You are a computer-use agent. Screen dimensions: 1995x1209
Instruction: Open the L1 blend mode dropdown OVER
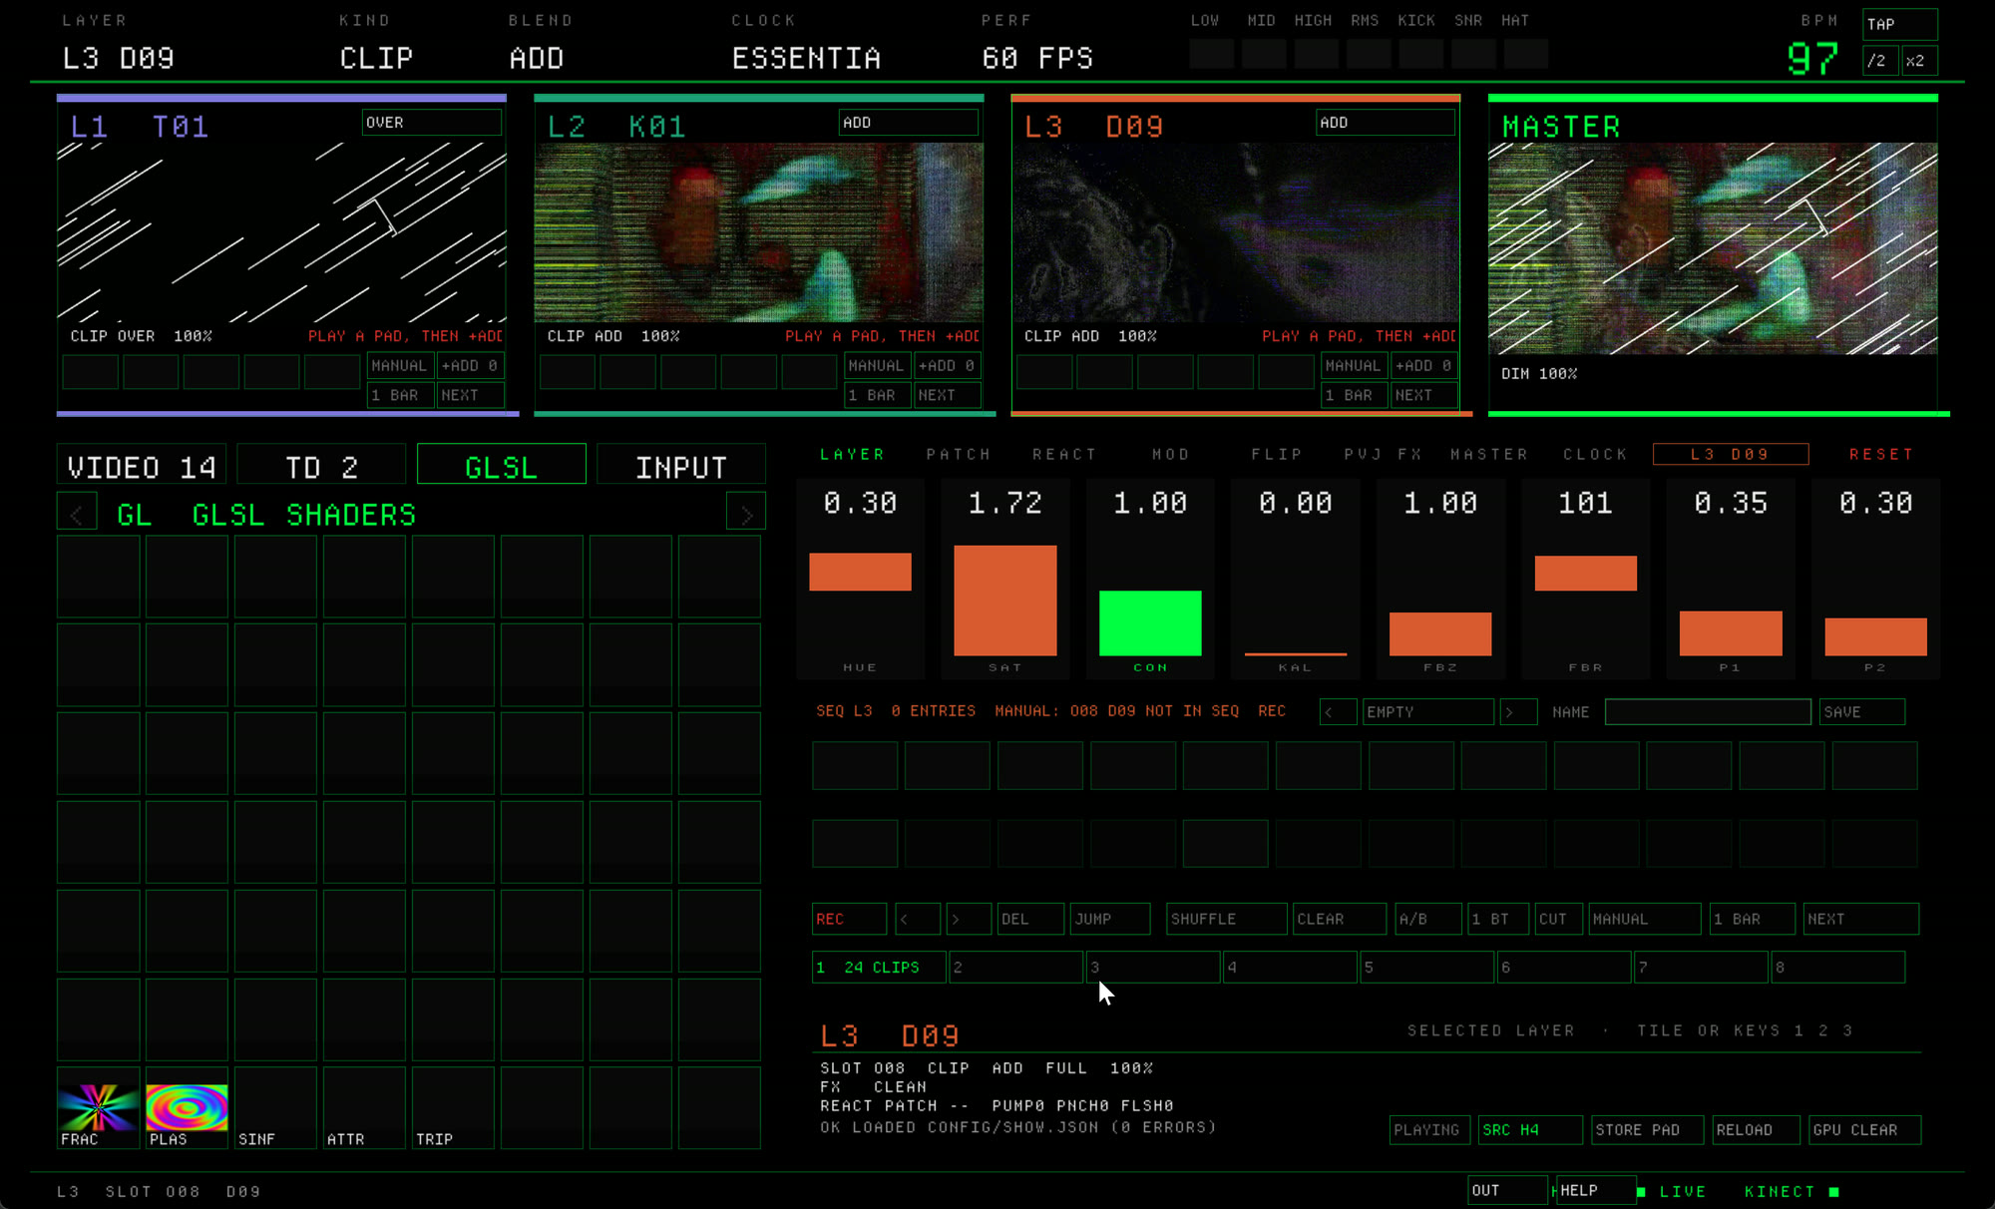click(x=431, y=123)
